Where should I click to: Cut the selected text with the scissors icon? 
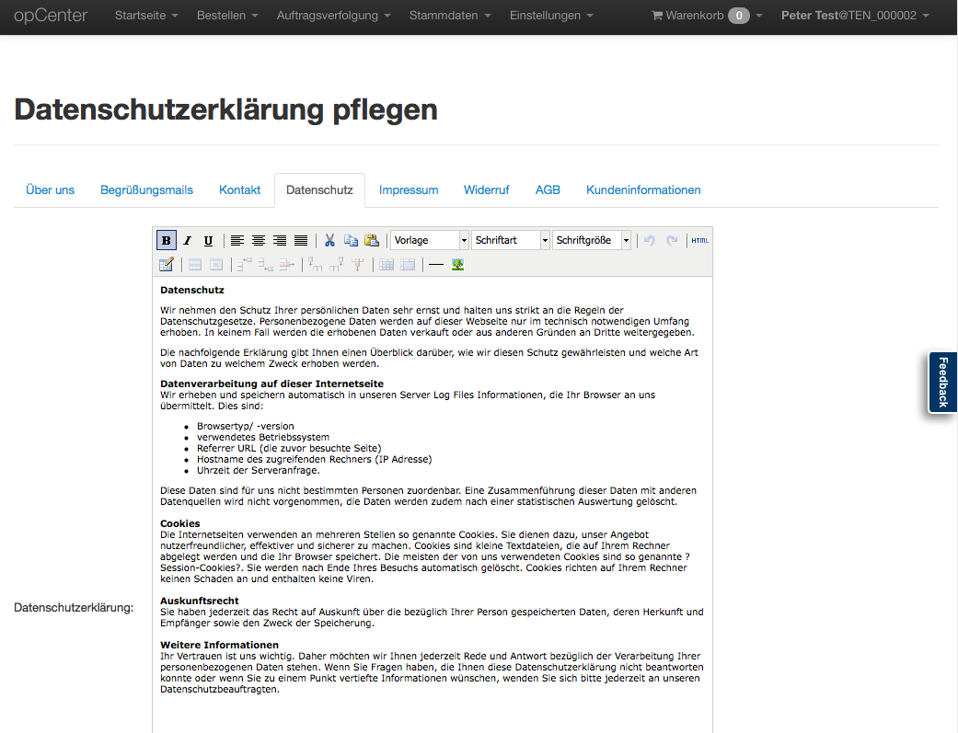329,240
